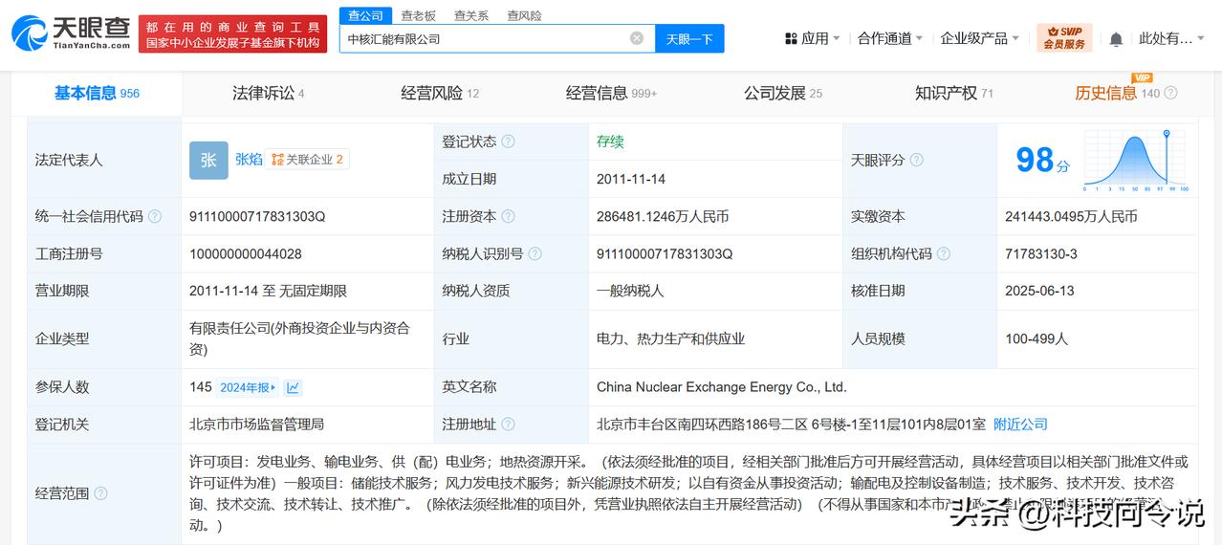
Task: Switch to the 基本信息 tab
Action: pyautogui.click(x=97, y=94)
